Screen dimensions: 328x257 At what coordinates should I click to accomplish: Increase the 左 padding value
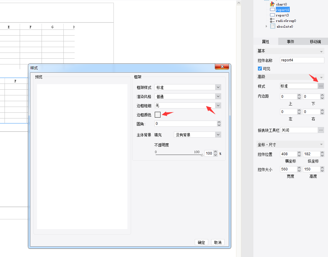[x=299, y=110]
